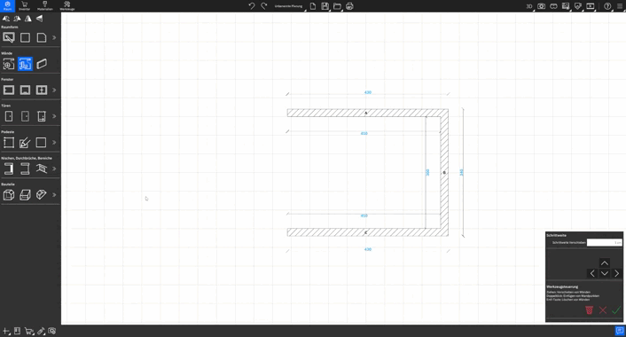Screen dimensions: 626x337
Task: Open the chat feedback icon
Action: pyautogui.click(x=620, y=331)
